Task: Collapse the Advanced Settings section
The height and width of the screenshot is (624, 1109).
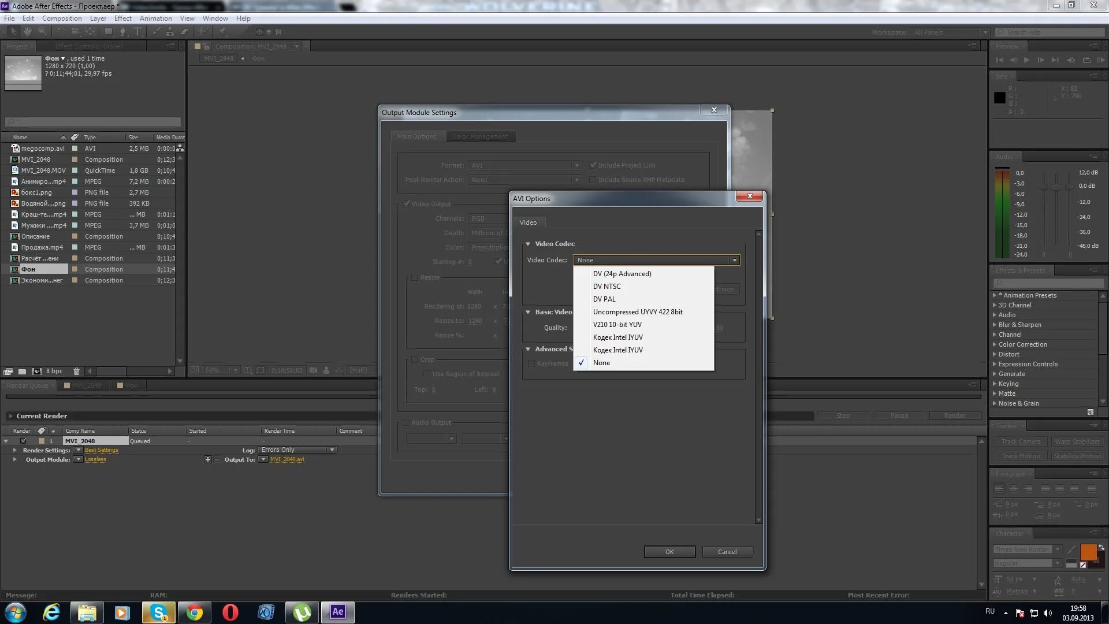Action: (528, 349)
